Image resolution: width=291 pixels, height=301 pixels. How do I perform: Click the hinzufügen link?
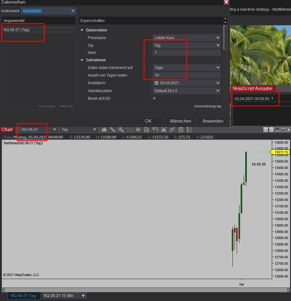[47, 106]
